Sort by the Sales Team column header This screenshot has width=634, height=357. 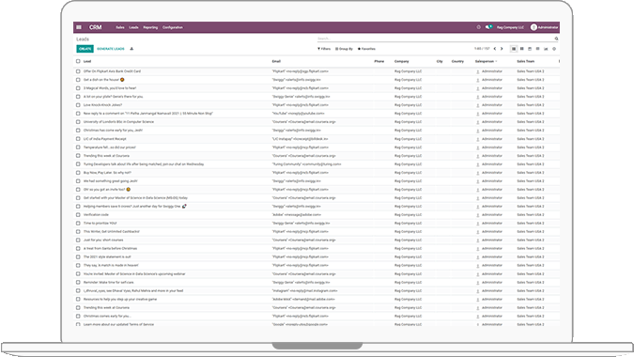[x=526, y=61]
